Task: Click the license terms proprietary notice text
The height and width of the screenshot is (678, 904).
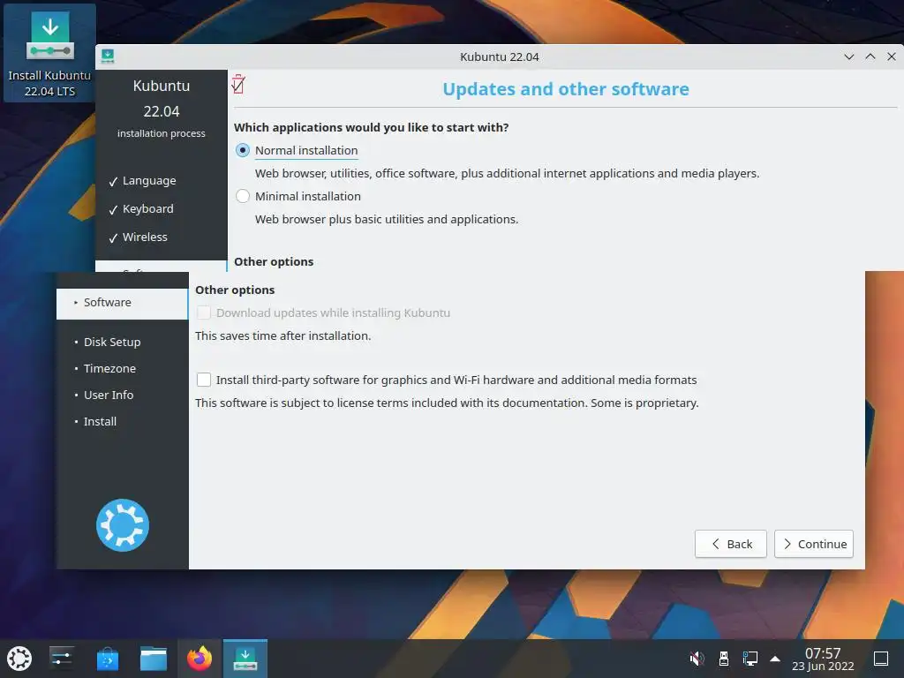Action: (x=447, y=403)
